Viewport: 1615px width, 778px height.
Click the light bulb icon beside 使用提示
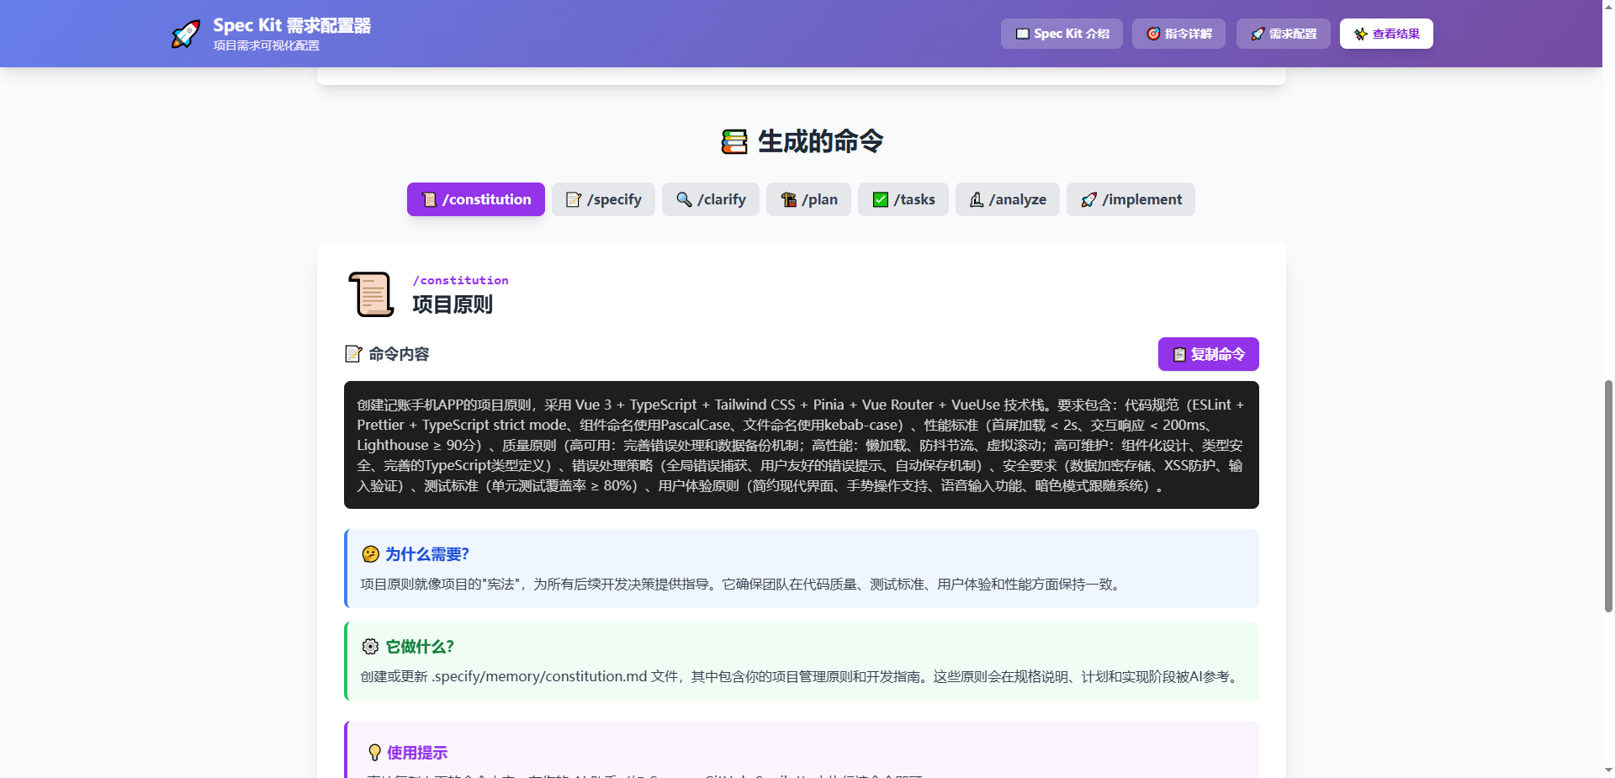[x=375, y=753]
